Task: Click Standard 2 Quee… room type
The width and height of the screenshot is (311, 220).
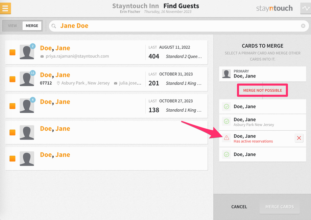Action: click(x=184, y=57)
